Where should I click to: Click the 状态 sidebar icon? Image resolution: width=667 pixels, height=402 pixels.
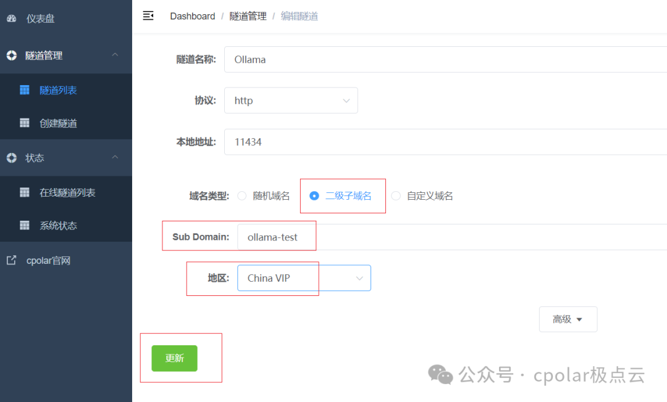[x=12, y=158]
